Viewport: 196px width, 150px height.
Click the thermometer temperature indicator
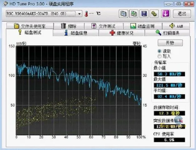[87, 14]
